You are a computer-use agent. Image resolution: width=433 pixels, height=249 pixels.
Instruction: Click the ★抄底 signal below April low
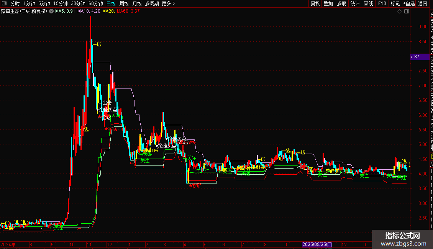pyautogui.click(x=195, y=186)
